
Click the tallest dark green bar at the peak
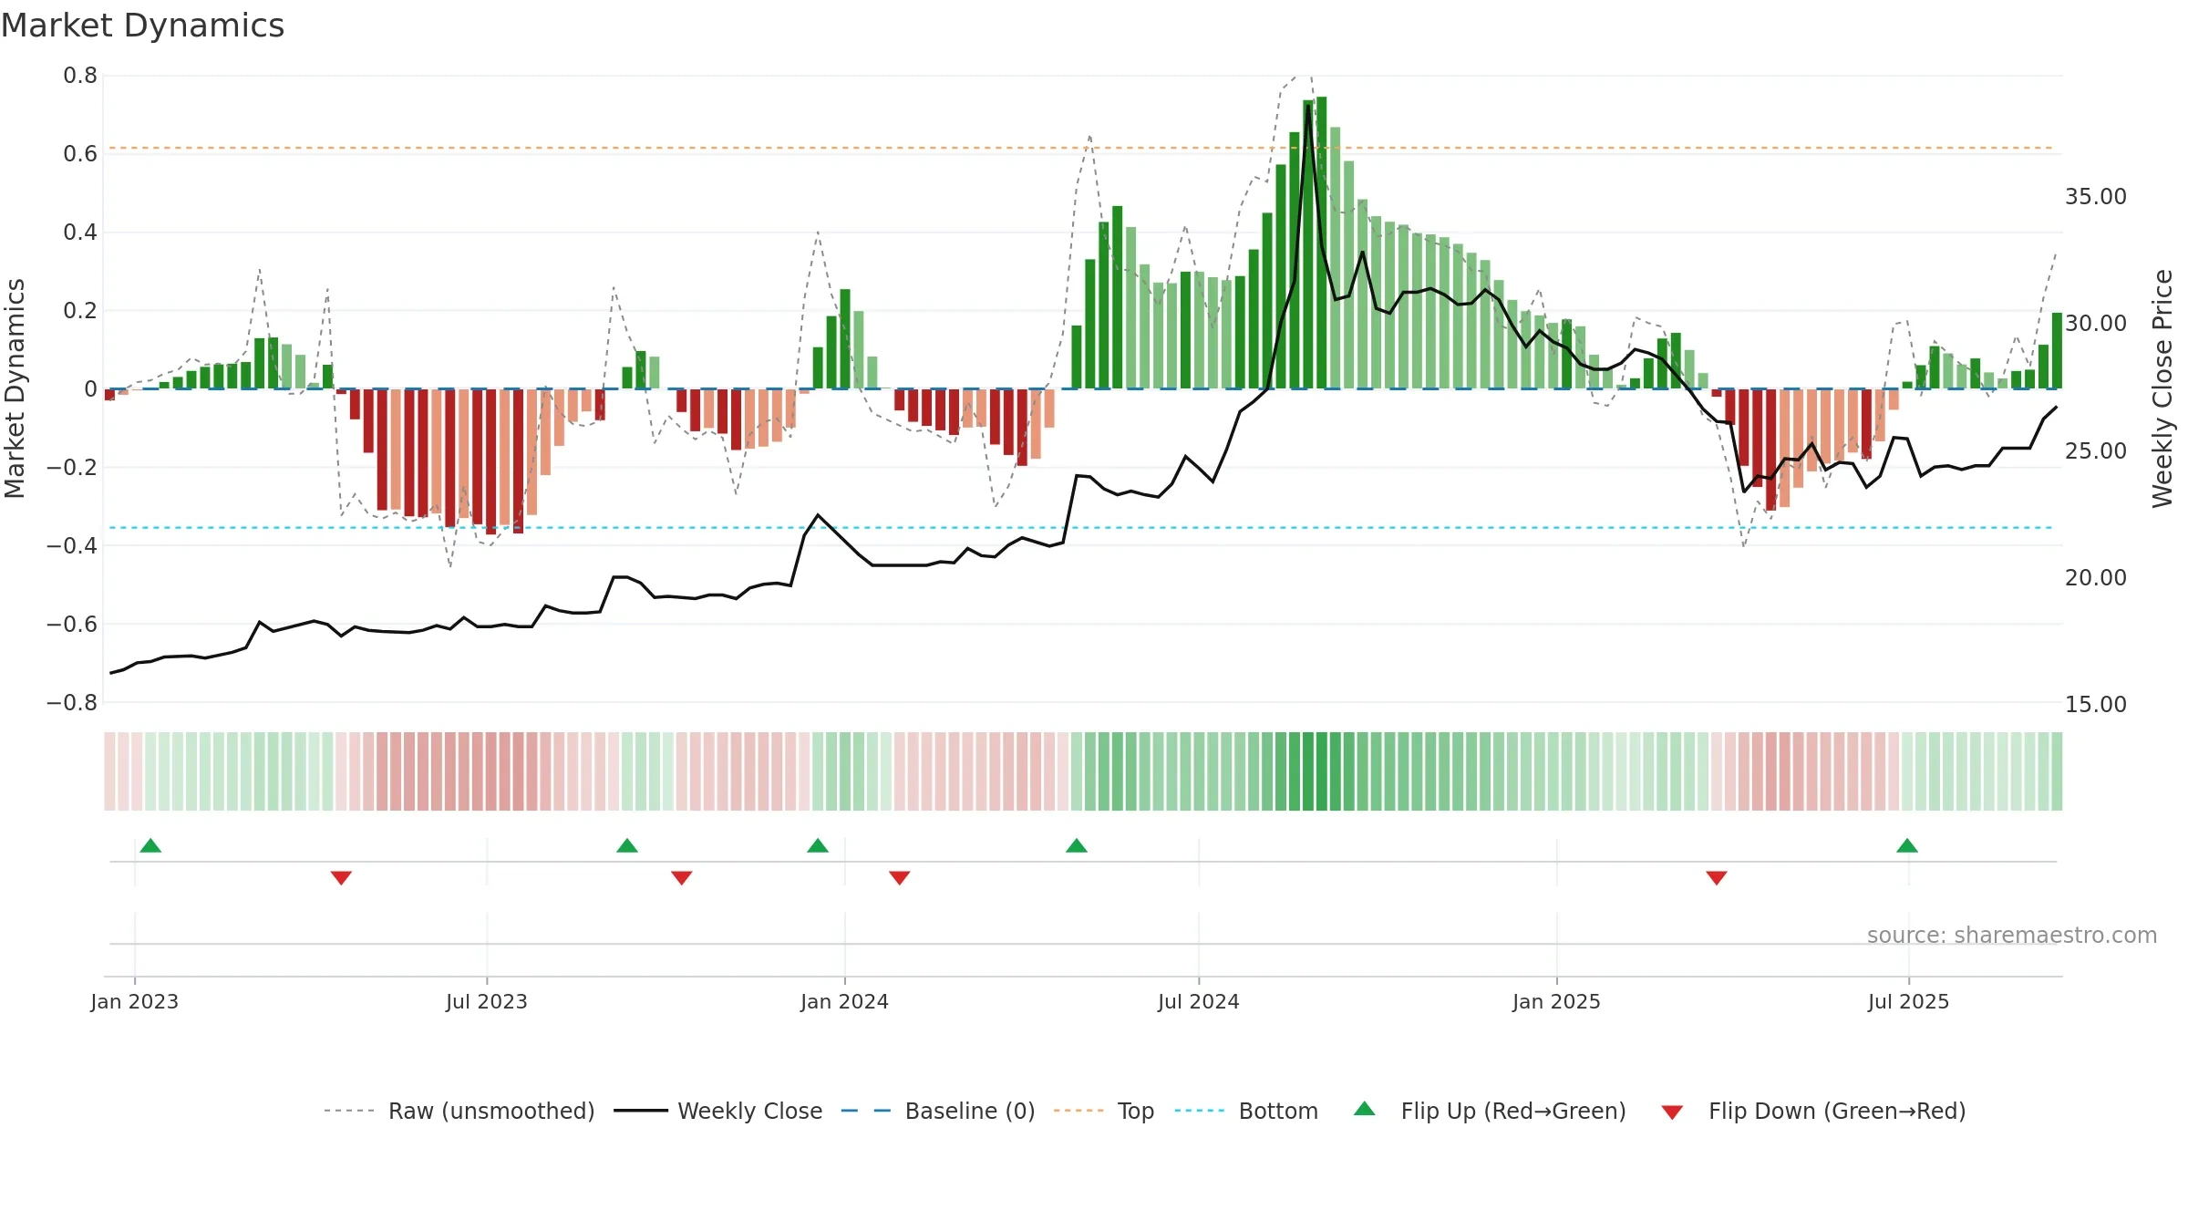point(1322,243)
